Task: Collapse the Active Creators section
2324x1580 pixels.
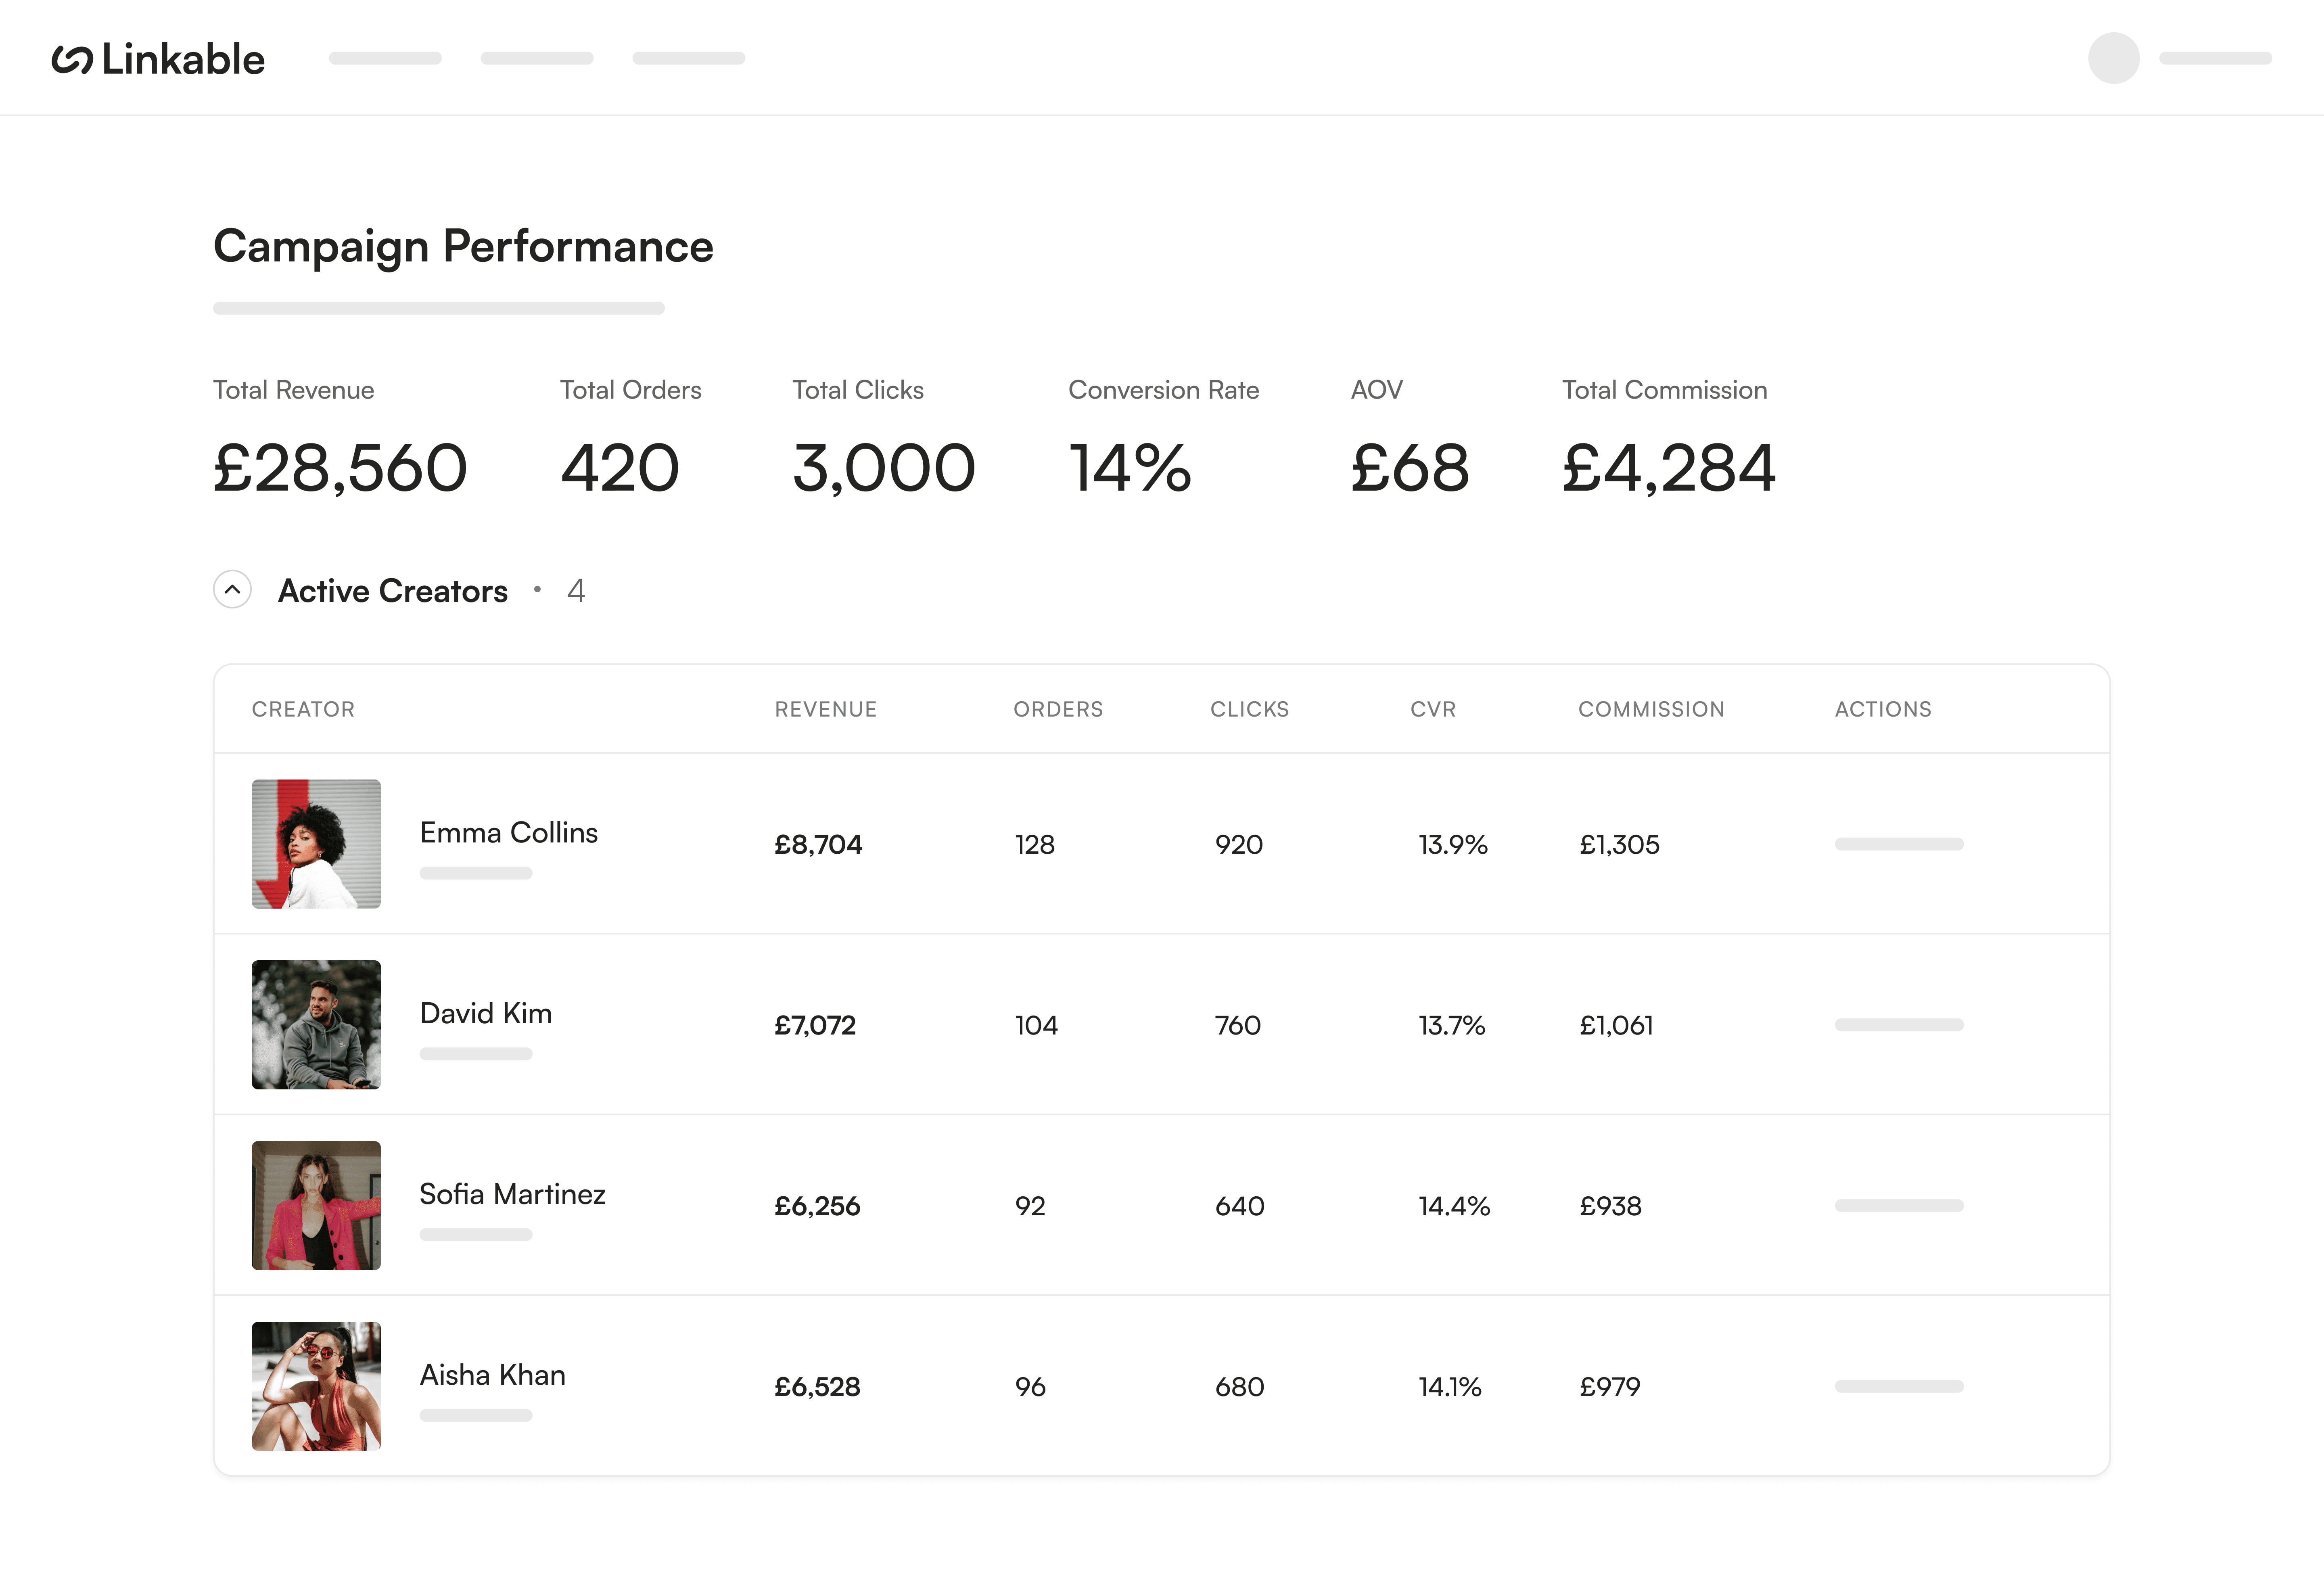Action: coord(232,590)
